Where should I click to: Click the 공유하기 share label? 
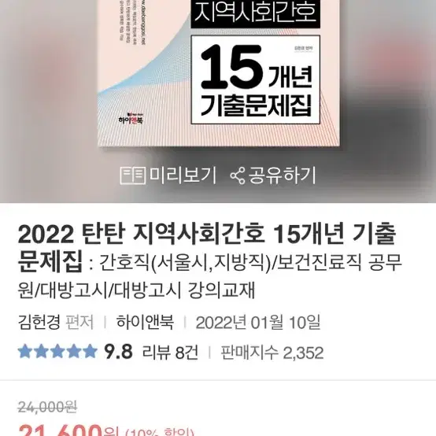pyautogui.click(x=282, y=176)
